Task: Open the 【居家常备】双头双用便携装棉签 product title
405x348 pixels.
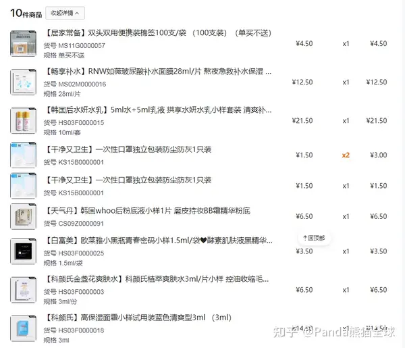Action: (x=159, y=33)
